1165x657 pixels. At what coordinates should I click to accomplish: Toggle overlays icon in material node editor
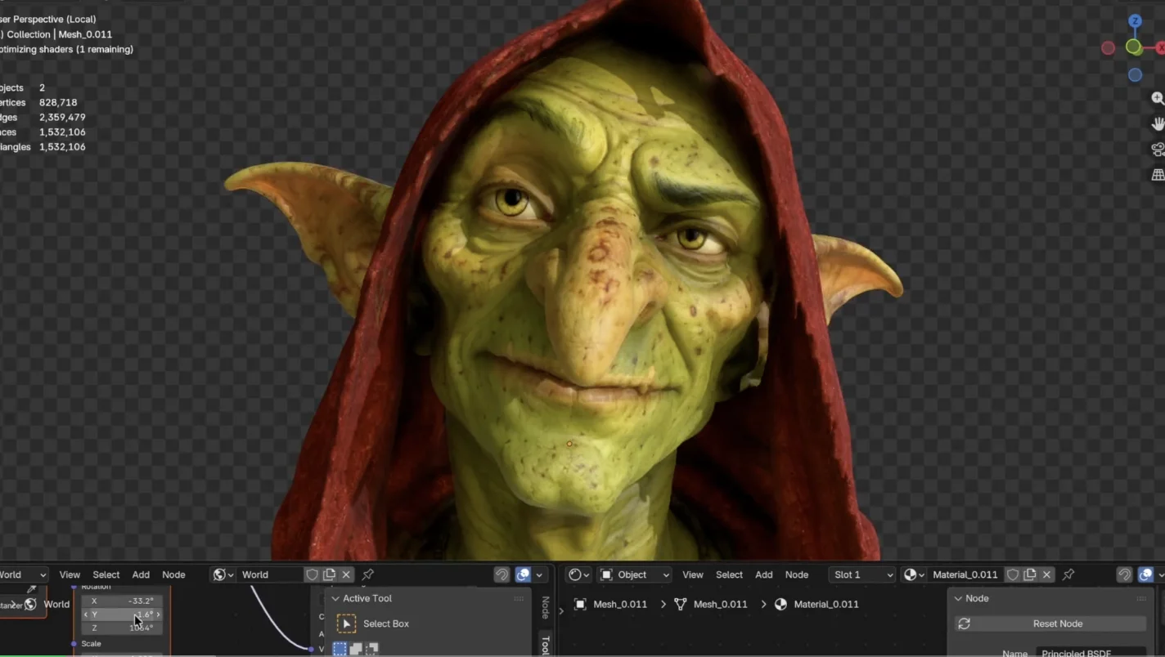pyautogui.click(x=1146, y=574)
